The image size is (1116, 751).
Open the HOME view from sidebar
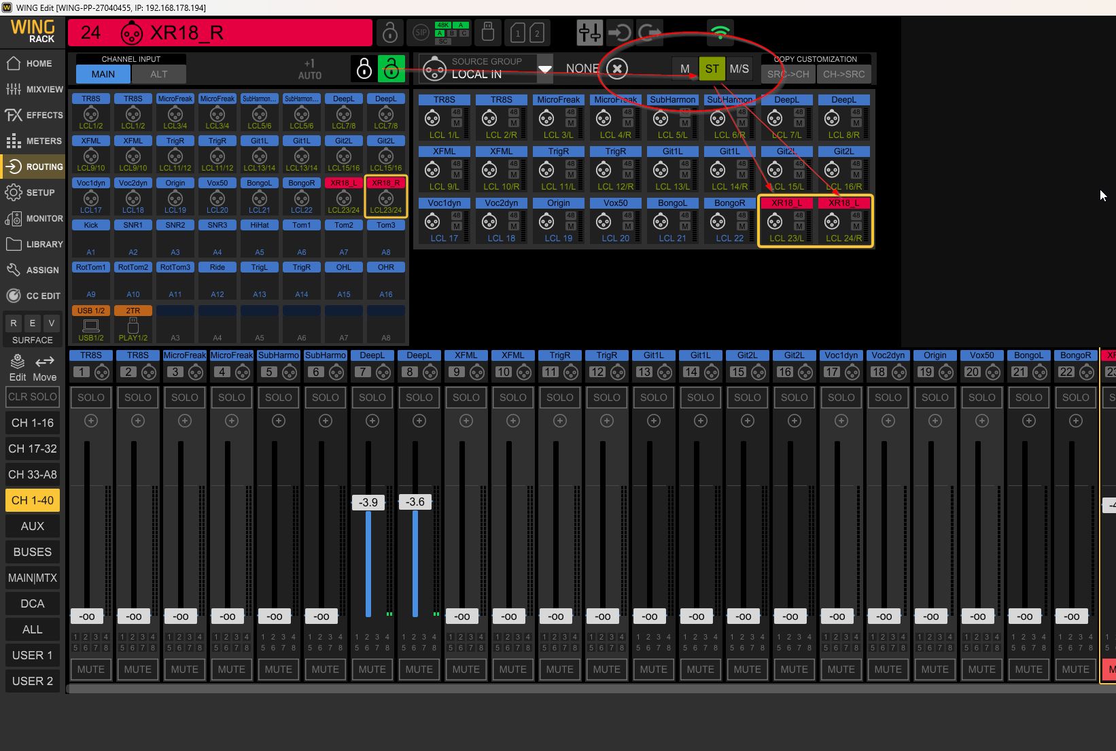pyautogui.click(x=33, y=63)
